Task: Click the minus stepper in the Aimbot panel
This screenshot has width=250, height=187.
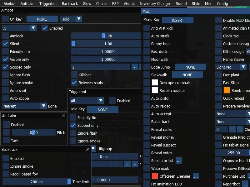Action: click(x=135, y=67)
